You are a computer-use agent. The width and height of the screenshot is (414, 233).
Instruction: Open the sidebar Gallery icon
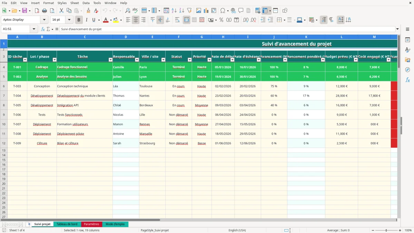coord(407,60)
